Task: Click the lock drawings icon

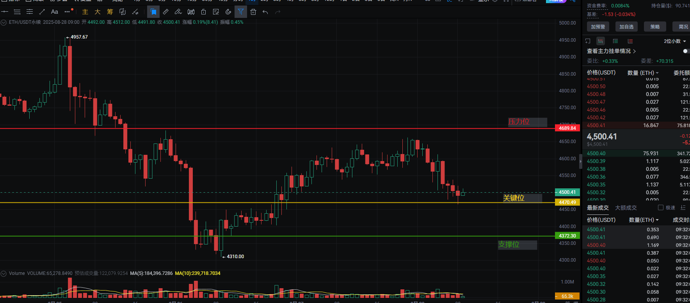Action: 203,12
